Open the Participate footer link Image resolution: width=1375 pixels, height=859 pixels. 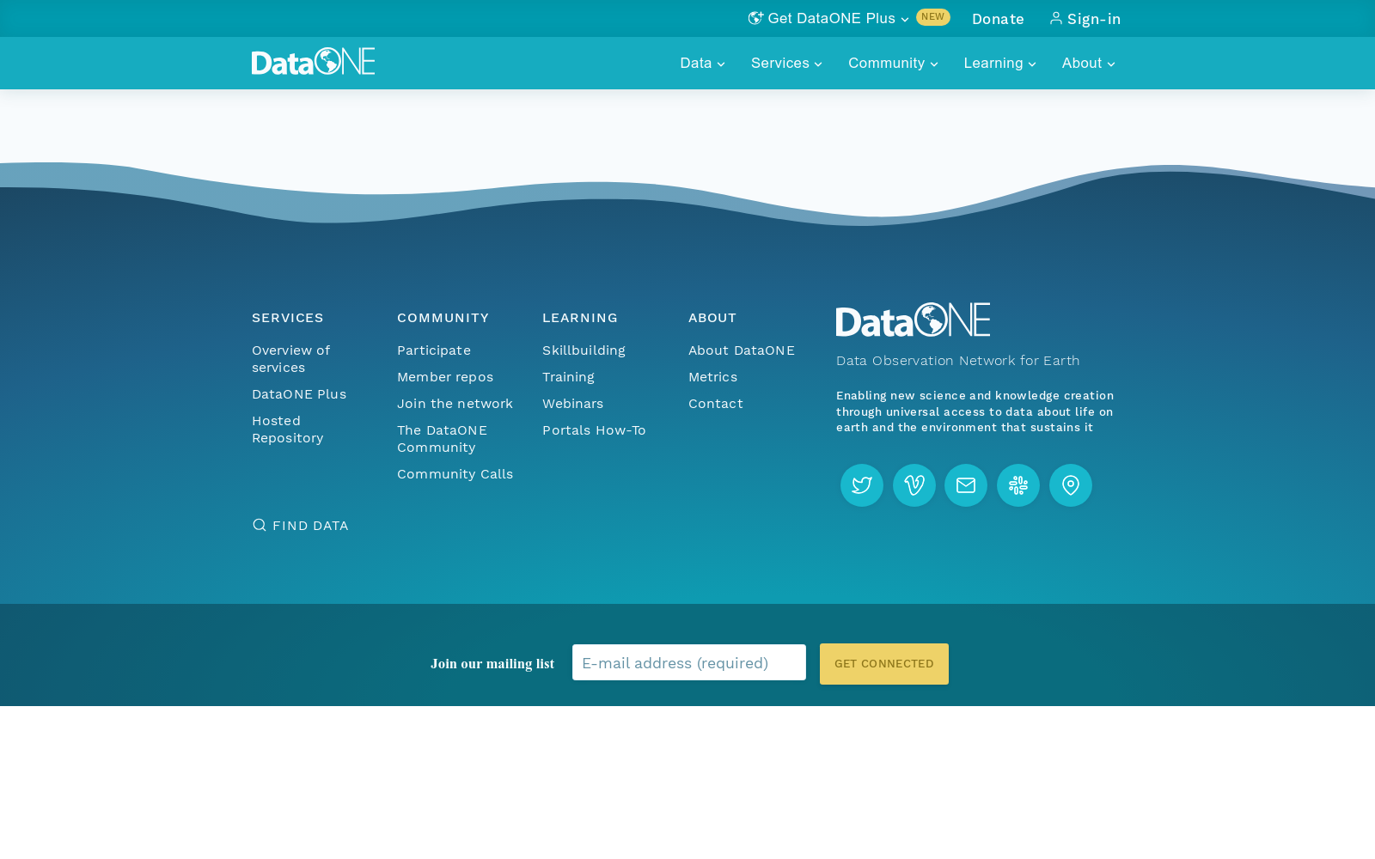(434, 350)
